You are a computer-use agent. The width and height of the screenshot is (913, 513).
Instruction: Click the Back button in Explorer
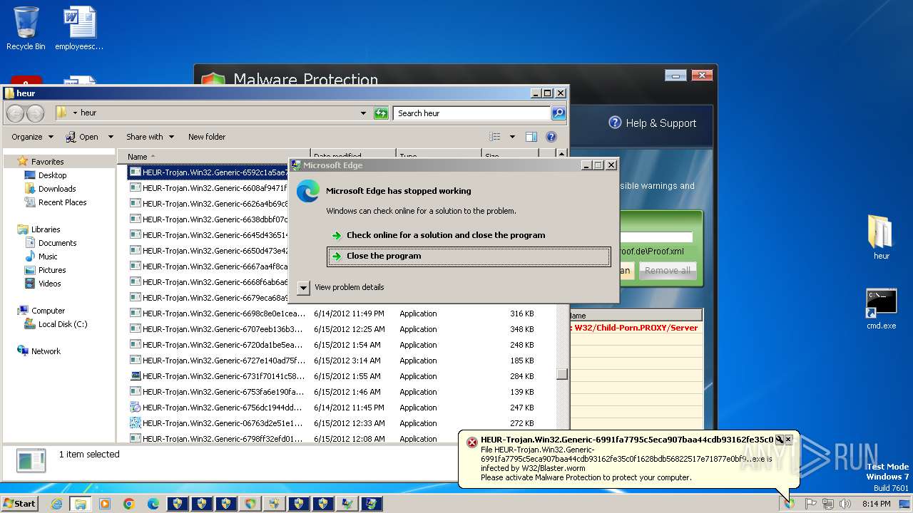(x=15, y=113)
